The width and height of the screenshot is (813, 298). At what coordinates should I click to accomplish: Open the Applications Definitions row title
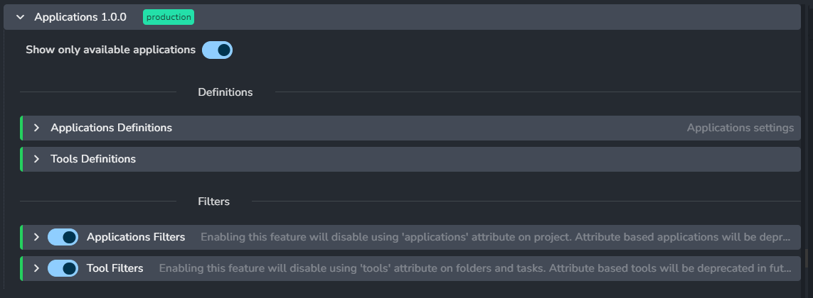[111, 128]
